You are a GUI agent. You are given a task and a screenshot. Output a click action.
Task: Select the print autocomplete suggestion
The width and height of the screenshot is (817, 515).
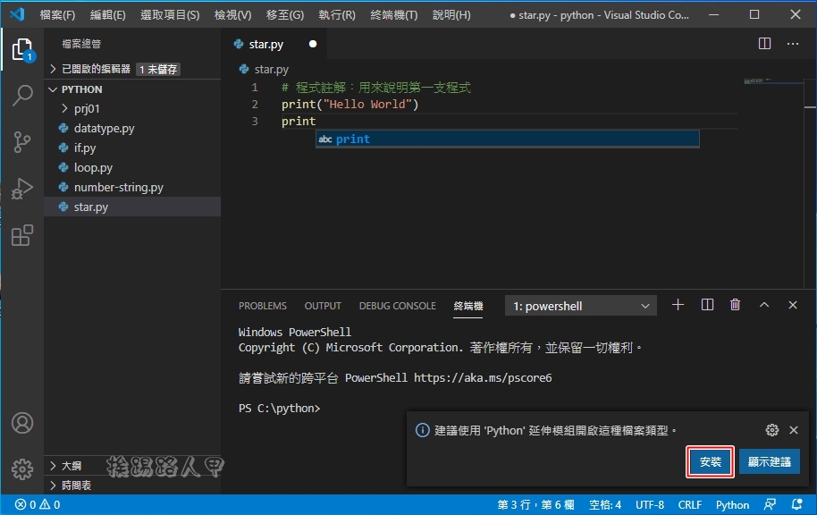[508, 139]
